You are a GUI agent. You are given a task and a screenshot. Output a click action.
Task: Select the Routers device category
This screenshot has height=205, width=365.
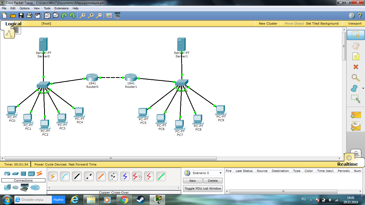click(7, 174)
